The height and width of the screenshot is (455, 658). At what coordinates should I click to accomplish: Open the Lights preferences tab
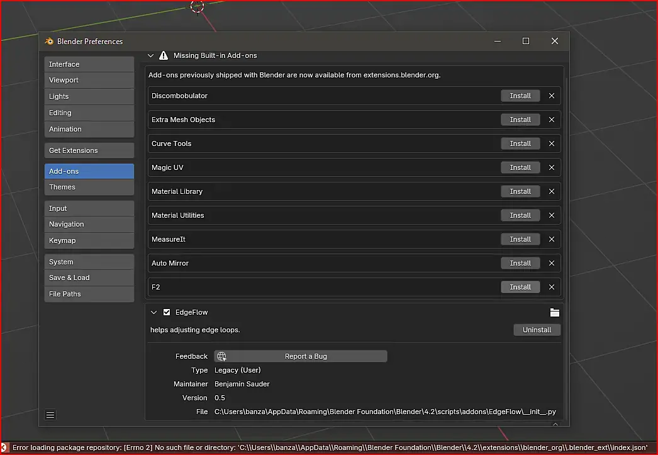point(89,96)
